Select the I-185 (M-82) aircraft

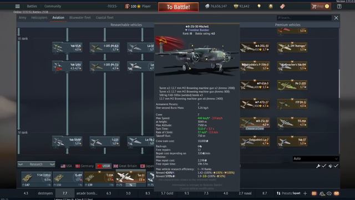105,47
